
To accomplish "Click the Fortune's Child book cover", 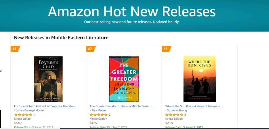I will (x=48, y=79).
